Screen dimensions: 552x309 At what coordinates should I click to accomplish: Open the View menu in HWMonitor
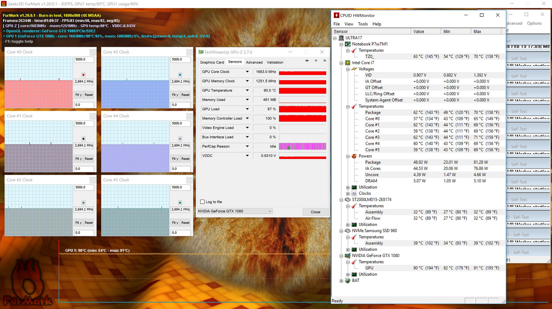tap(349, 24)
